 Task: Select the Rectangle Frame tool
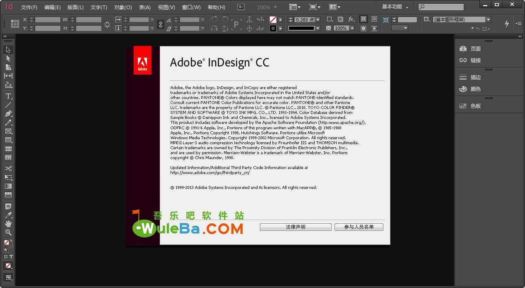tap(8, 131)
